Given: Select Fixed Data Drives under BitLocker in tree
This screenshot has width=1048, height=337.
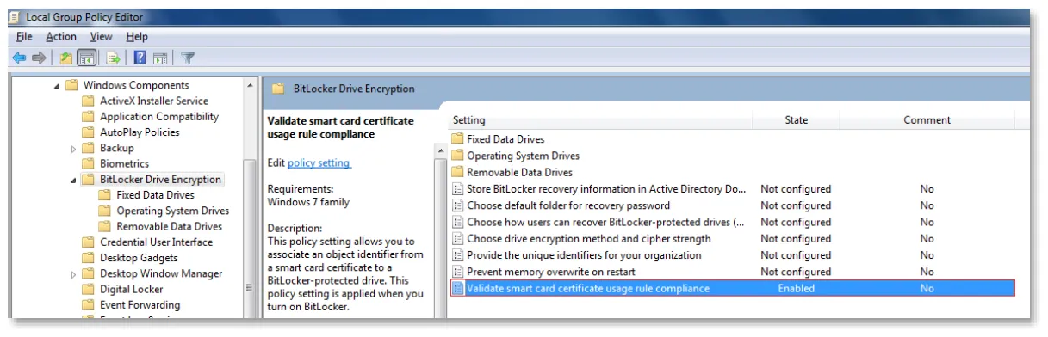Looking at the screenshot, I should click(x=156, y=195).
